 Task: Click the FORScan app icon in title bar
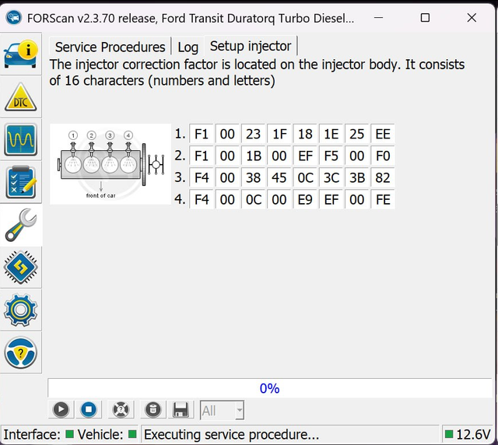[x=14, y=18]
